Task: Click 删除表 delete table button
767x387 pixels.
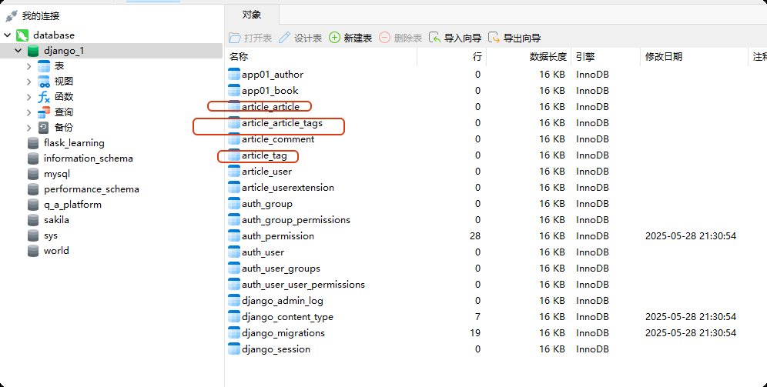Action: tap(400, 38)
